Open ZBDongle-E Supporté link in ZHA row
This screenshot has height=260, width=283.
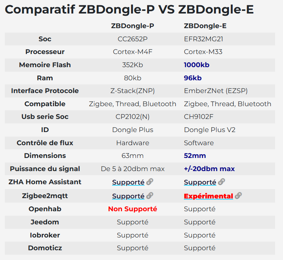(x=200, y=182)
